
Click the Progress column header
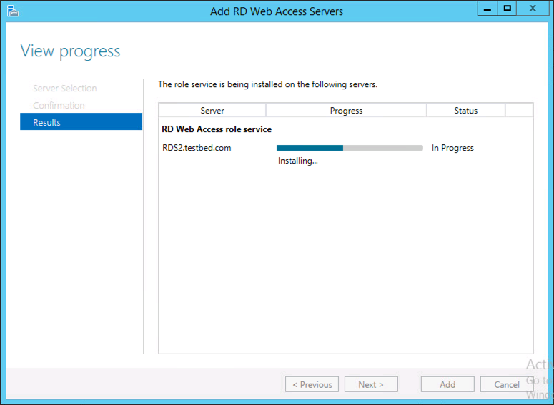click(x=346, y=110)
